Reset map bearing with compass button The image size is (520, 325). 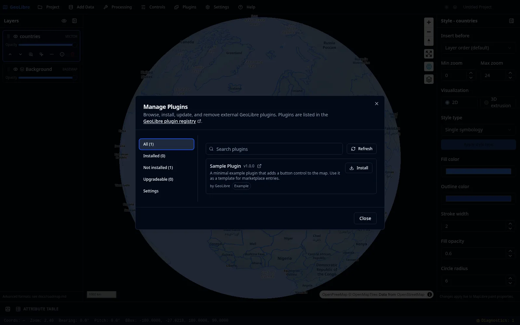coord(429,41)
